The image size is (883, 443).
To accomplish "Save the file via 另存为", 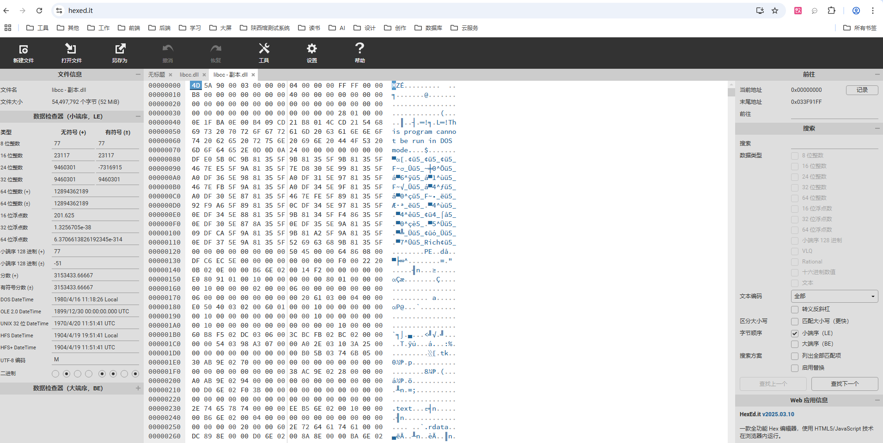I will pos(120,53).
